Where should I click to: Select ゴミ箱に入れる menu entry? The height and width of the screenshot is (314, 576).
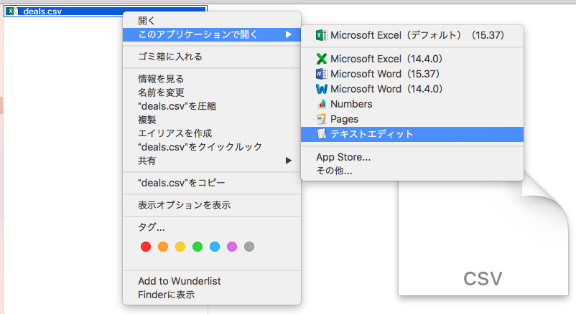[212, 57]
